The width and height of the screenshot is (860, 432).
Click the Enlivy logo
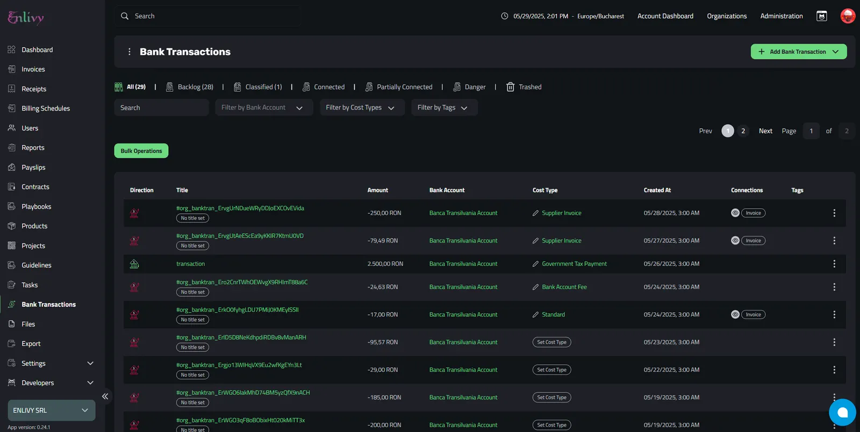pyautogui.click(x=26, y=18)
